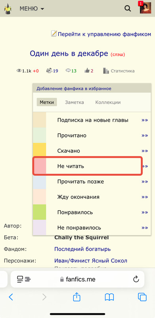Image resolution: width=155 pixels, height=318 pixels.
Task: Select the Жду окончания label
Action: click(78, 197)
